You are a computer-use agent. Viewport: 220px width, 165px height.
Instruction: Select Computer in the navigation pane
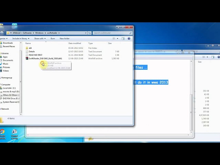click(6, 85)
